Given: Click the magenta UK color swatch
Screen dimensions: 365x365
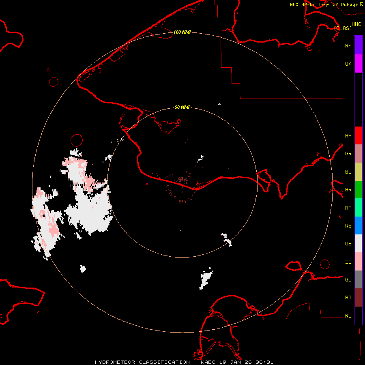Looking at the screenshot, I should [x=358, y=64].
